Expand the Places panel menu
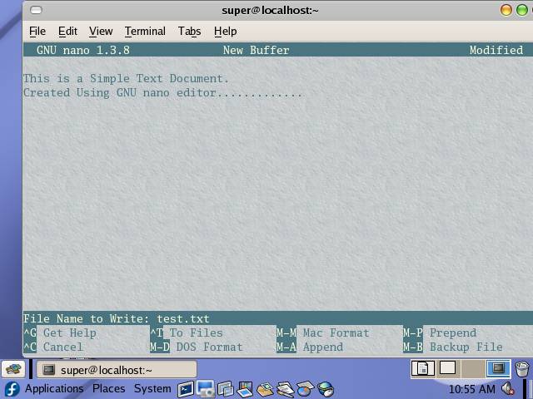533x399 pixels. point(108,389)
